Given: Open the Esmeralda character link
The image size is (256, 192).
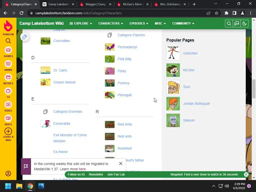Looking at the screenshot, I should point(62,123).
